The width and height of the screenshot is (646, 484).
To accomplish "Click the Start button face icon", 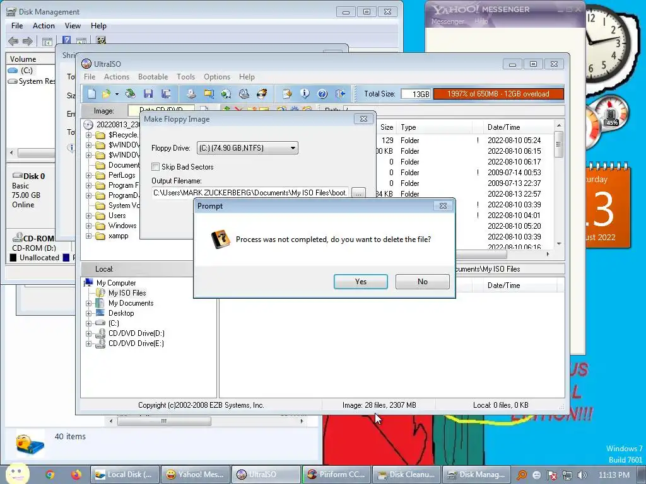I will click(x=17, y=474).
